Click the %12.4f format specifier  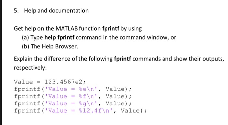click(x=90, y=111)
